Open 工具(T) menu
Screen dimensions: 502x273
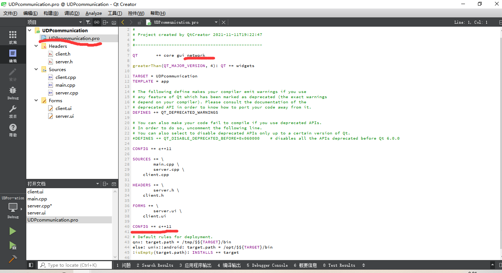coord(115,13)
